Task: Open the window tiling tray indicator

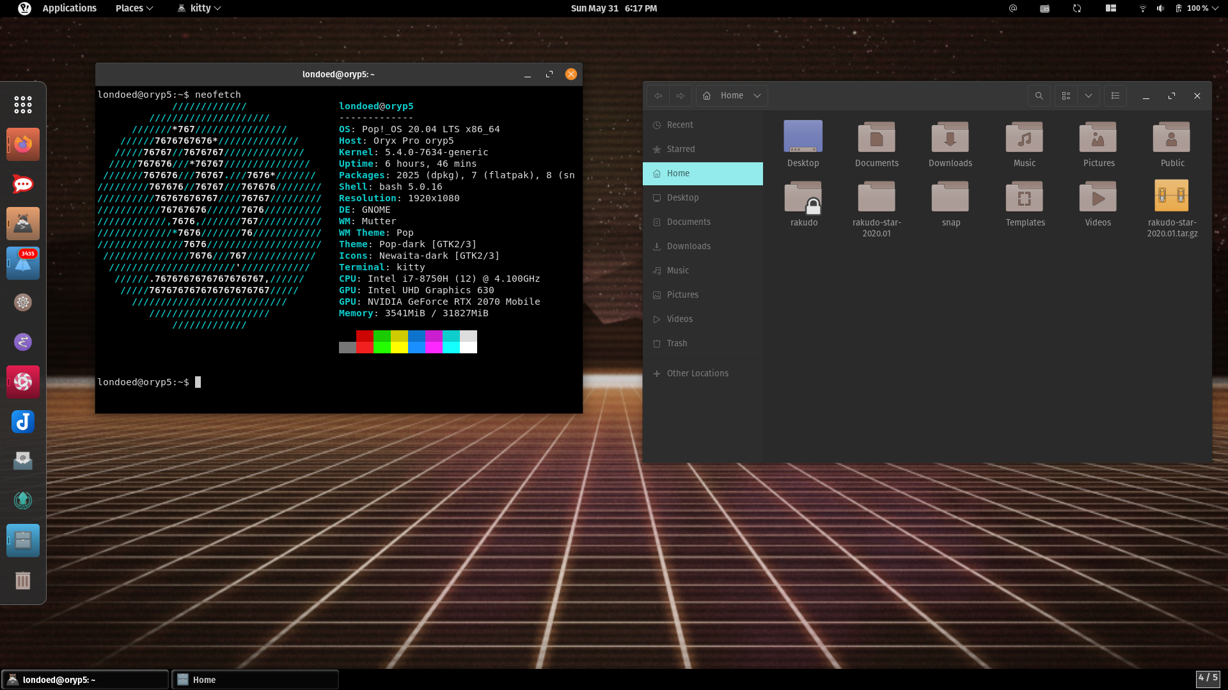Action: (1111, 8)
